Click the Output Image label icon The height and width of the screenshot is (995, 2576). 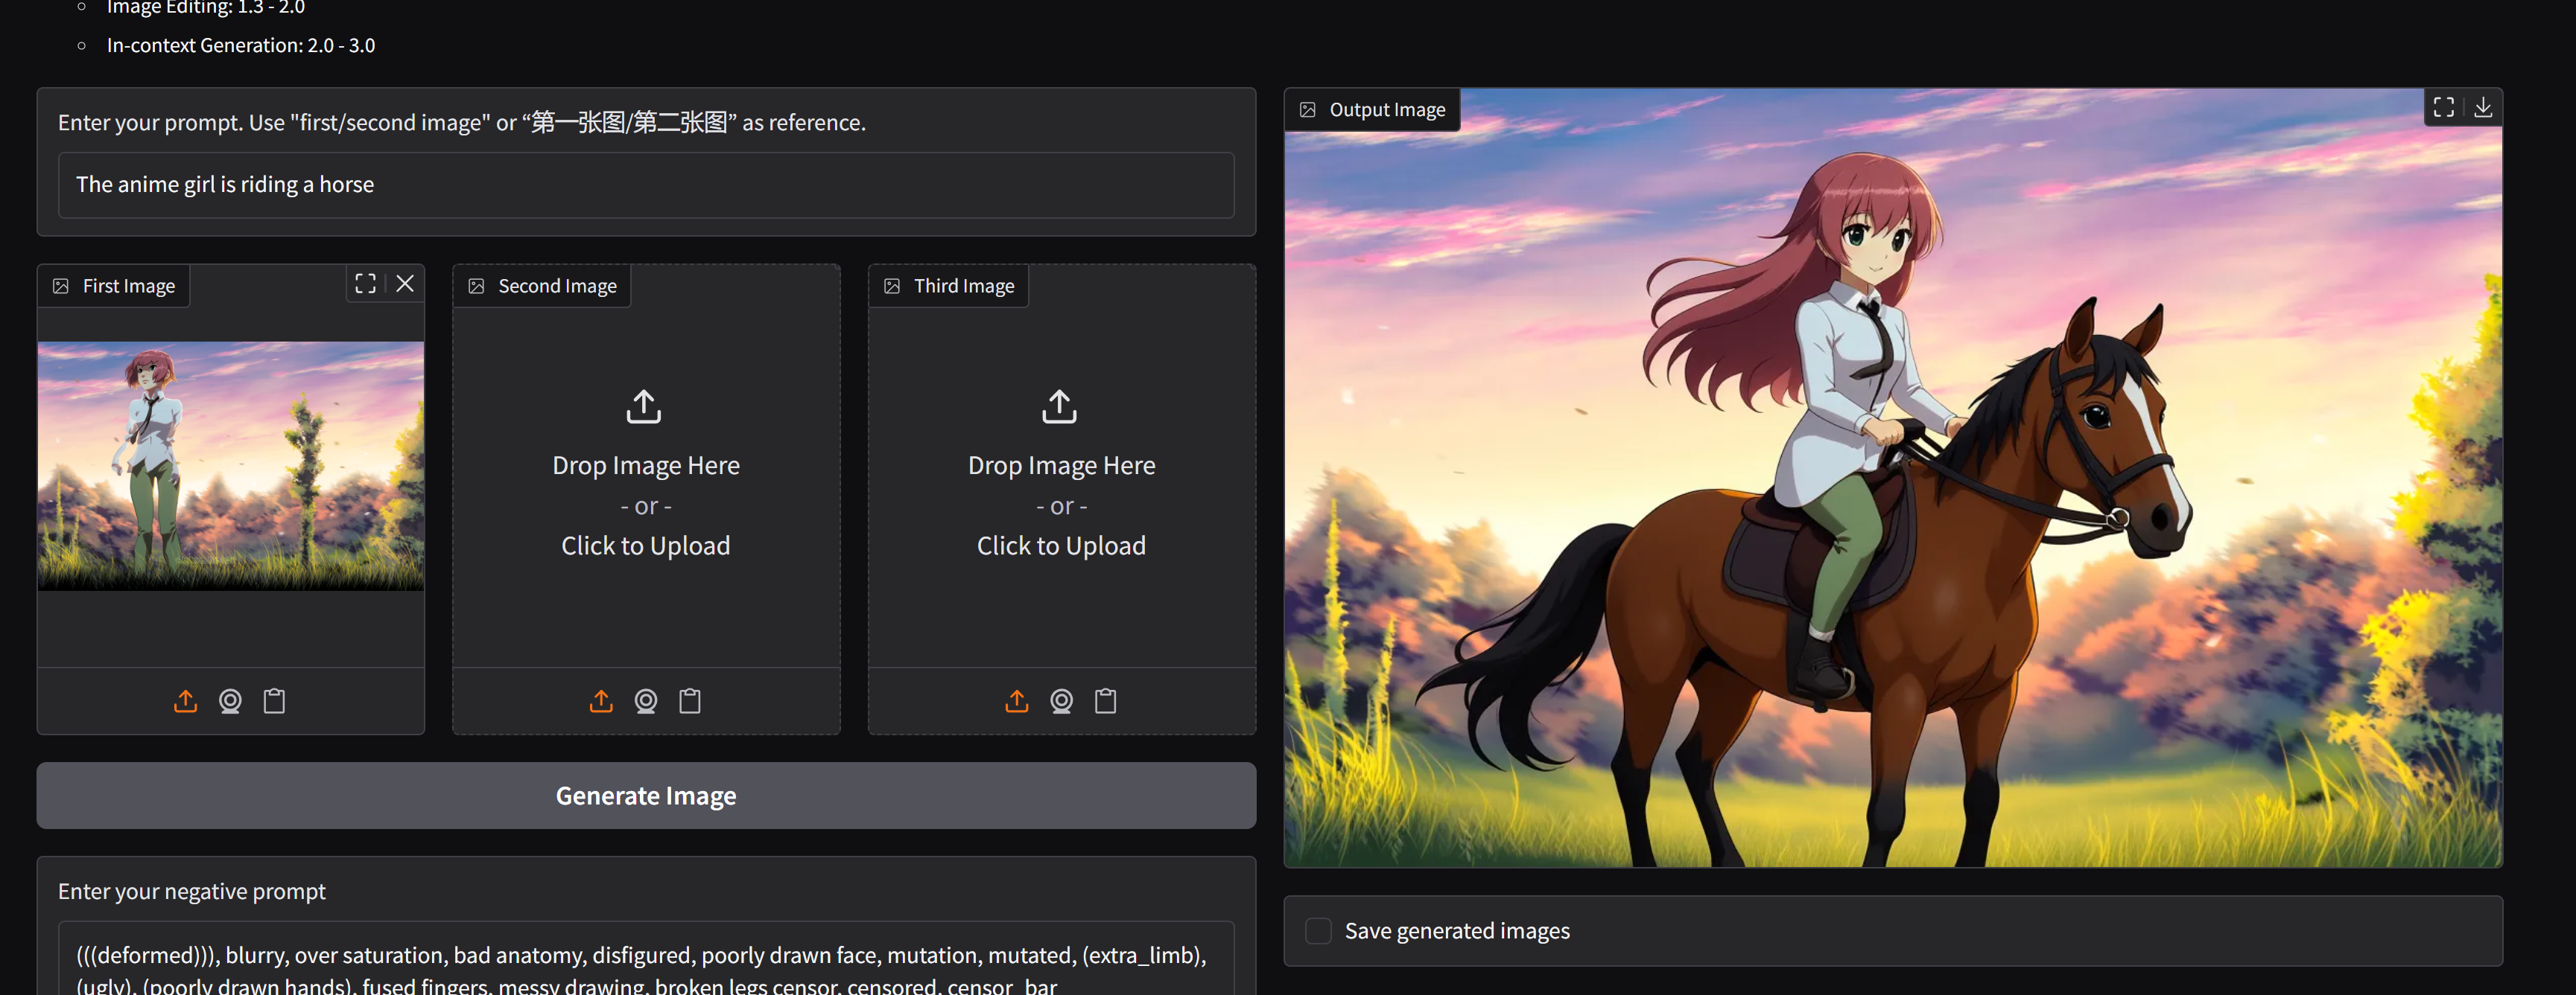[1308, 110]
